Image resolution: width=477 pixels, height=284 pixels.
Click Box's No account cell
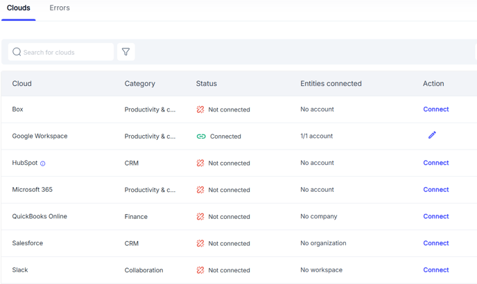[x=318, y=109]
